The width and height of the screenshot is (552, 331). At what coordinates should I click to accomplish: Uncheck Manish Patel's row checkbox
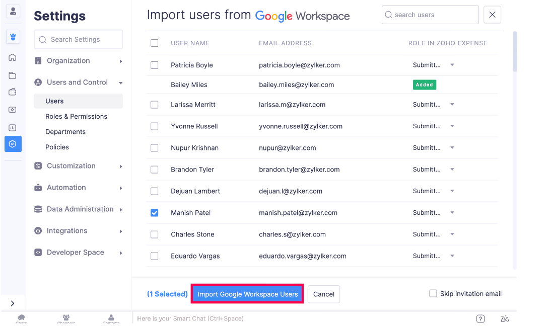pyautogui.click(x=155, y=213)
